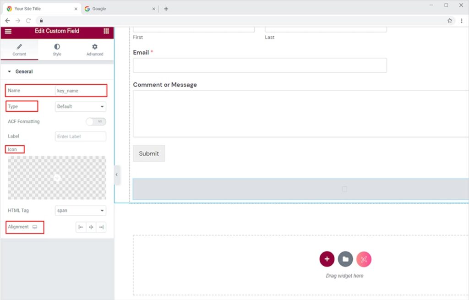
Task: View site security lock information
Action: pyautogui.click(x=41, y=21)
